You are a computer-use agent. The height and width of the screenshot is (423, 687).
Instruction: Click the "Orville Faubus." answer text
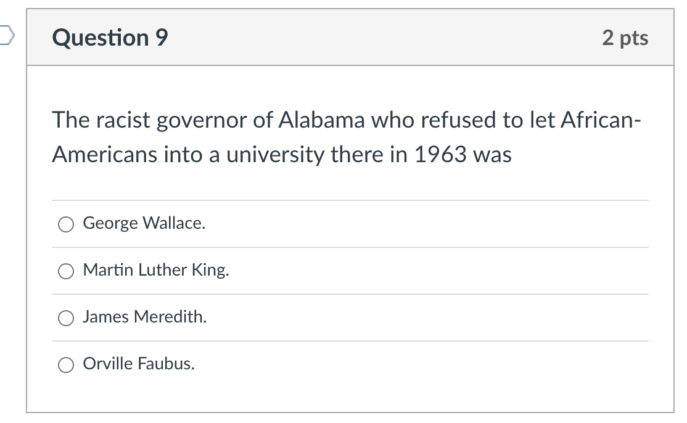[139, 363]
